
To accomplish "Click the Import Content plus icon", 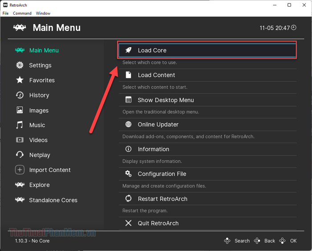I will tap(20, 170).
